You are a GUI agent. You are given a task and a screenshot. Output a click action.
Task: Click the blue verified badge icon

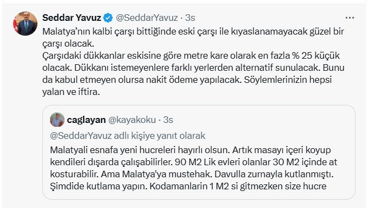click(108, 18)
